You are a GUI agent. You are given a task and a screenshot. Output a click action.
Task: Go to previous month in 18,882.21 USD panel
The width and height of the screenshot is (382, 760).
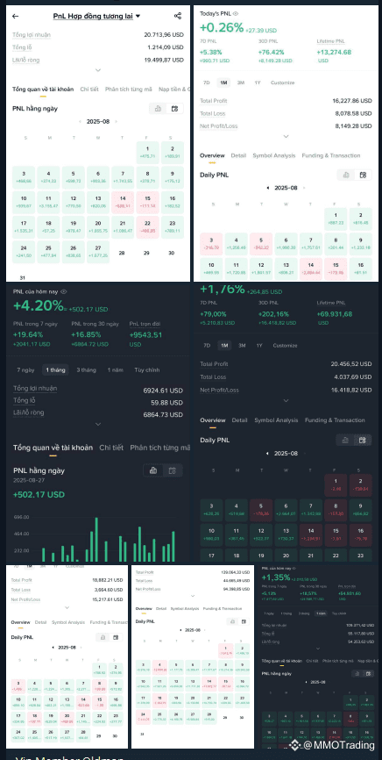click(x=53, y=648)
